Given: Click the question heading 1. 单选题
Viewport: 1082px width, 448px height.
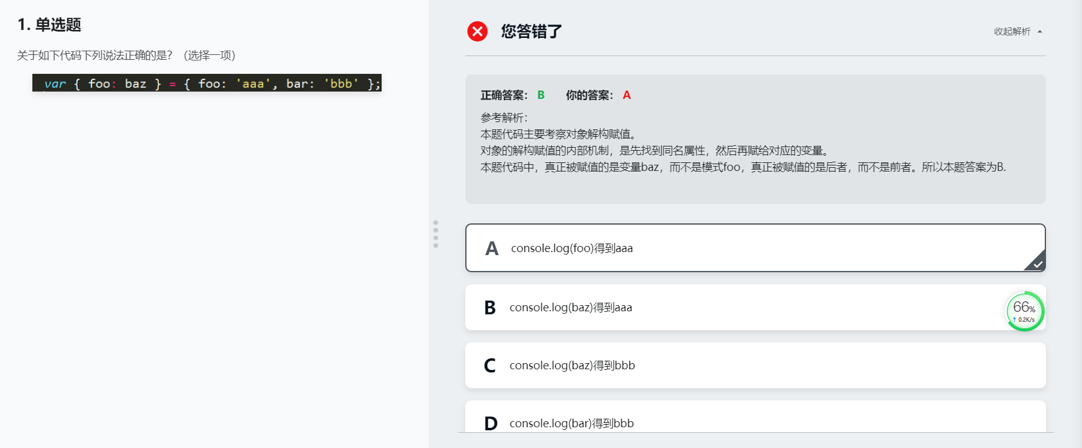Looking at the screenshot, I should 49,25.
